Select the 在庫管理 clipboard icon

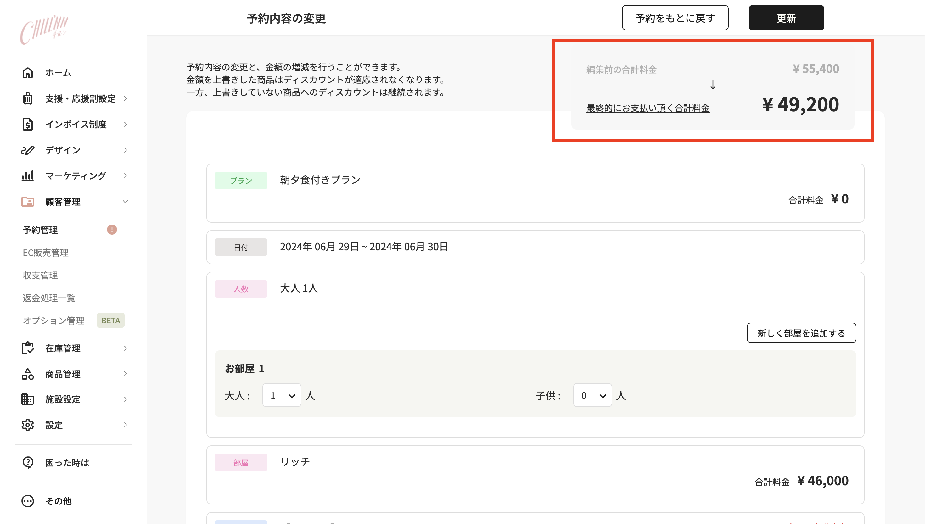pos(28,348)
